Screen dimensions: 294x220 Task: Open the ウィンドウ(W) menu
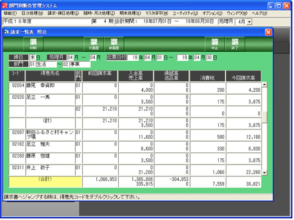237,14
